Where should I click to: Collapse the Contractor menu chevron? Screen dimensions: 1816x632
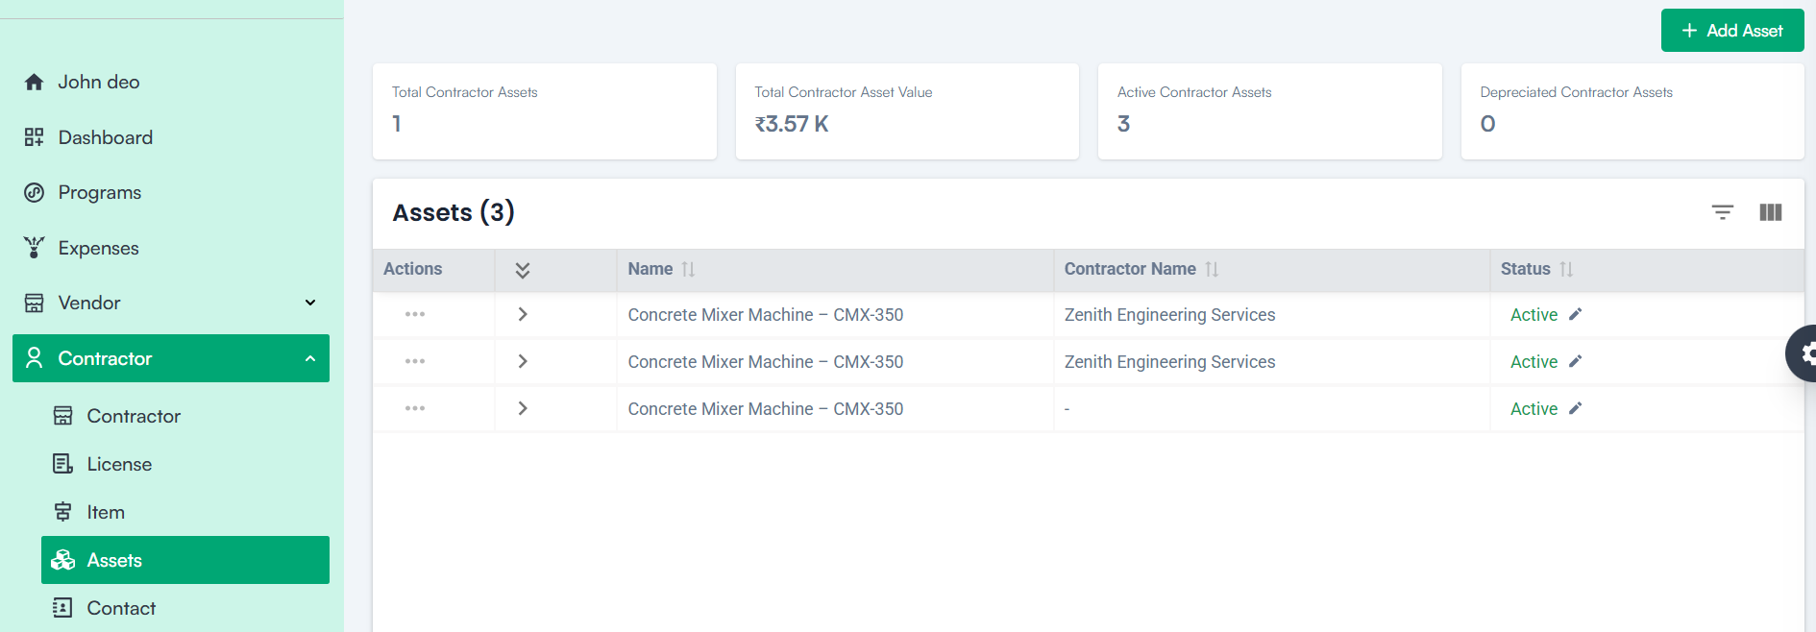click(310, 358)
